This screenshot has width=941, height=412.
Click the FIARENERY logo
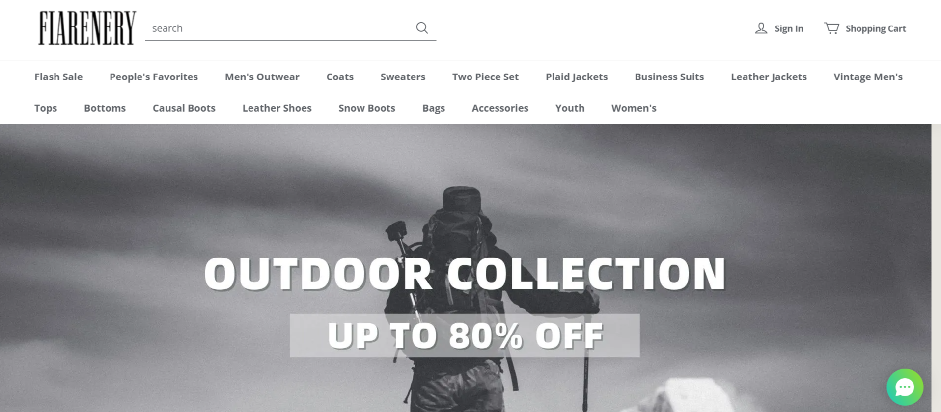(87, 28)
